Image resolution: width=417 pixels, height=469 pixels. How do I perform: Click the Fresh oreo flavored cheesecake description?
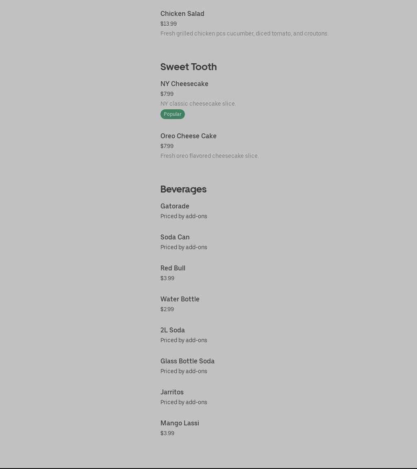click(x=209, y=156)
